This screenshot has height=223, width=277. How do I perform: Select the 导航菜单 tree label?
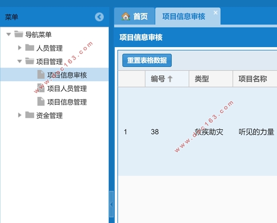point(38,34)
